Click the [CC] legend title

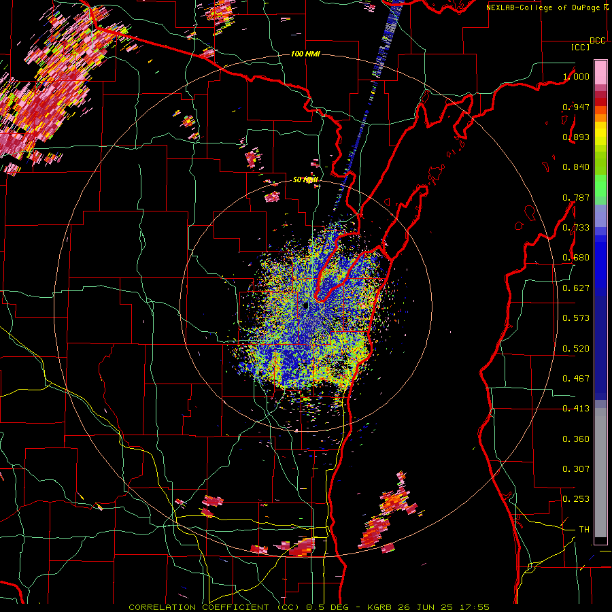coord(580,47)
